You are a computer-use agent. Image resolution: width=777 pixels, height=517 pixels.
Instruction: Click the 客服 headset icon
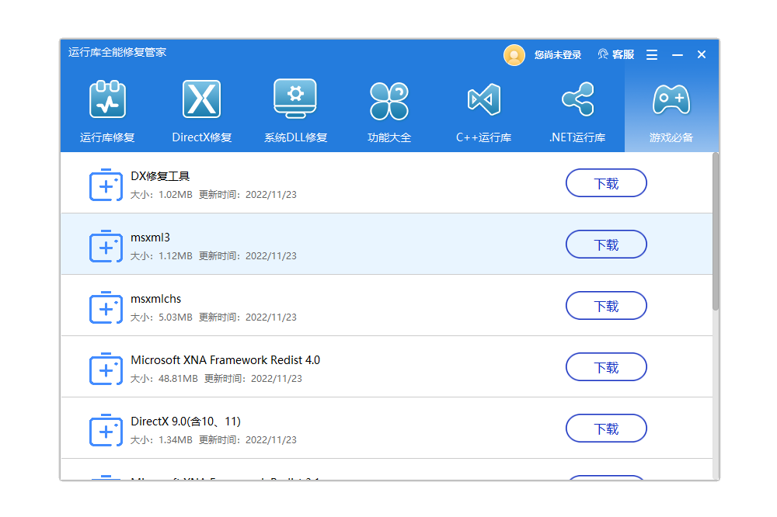(603, 54)
